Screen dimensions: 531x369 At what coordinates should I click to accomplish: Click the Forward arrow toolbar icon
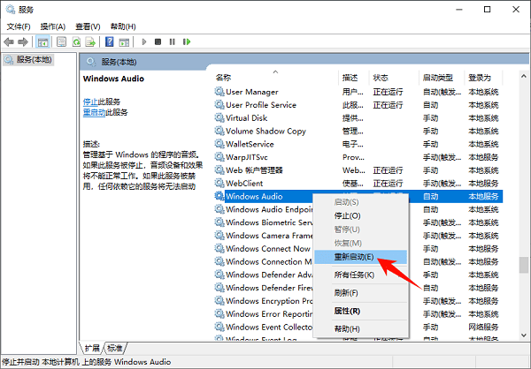point(23,41)
